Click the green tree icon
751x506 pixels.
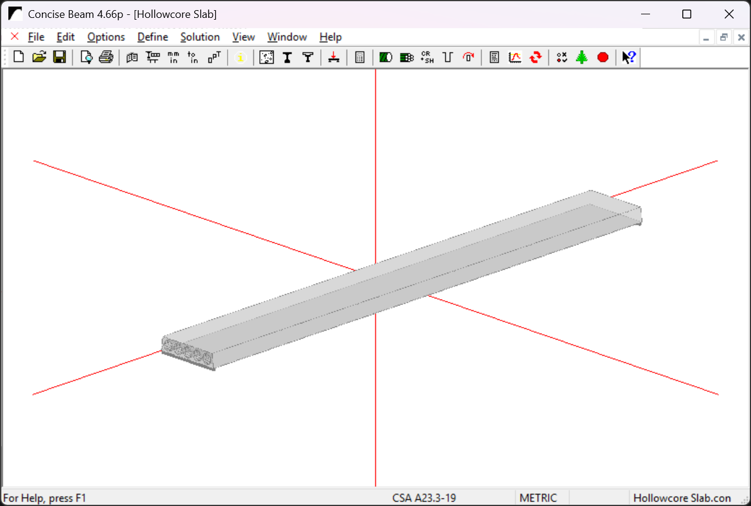[582, 57]
